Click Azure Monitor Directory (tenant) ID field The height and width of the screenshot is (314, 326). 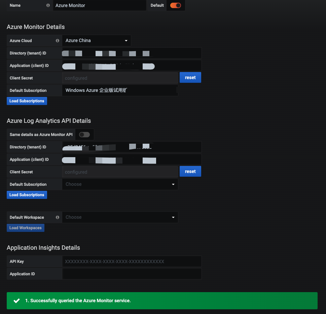(x=132, y=53)
